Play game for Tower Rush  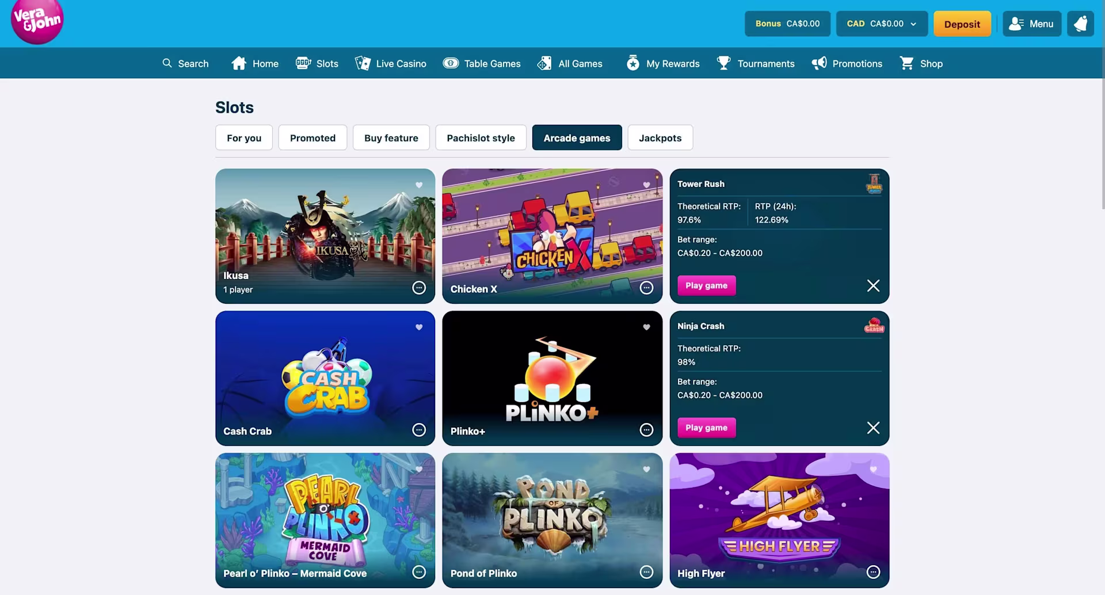tap(706, 285)
